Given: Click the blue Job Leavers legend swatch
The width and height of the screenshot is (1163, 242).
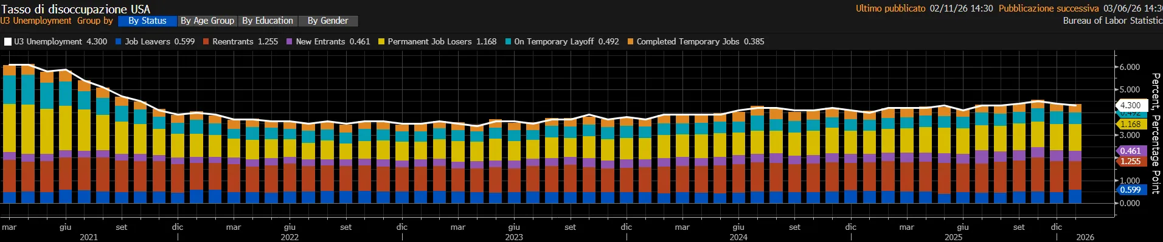Looking at the screenshot, I should coord(119,41).
